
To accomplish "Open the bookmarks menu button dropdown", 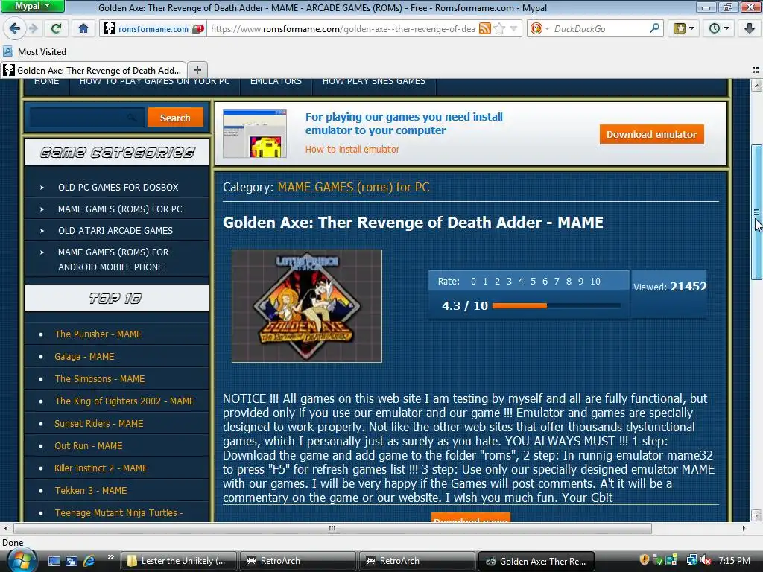I will click(684, 28).
